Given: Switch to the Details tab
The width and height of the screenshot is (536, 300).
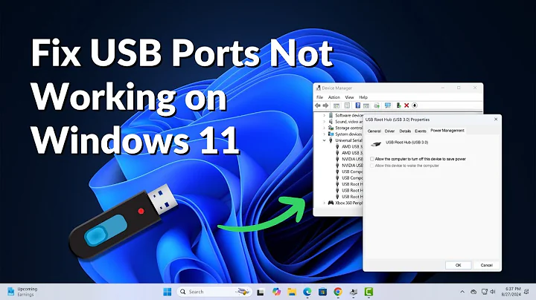Looking at the screenshot, I should coord(405,131).
